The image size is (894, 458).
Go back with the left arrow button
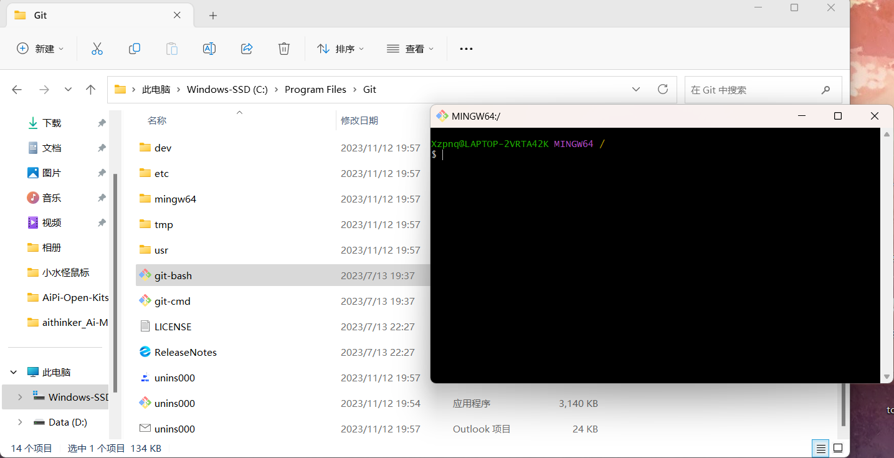pyautogui.click(x=17, y=90)
